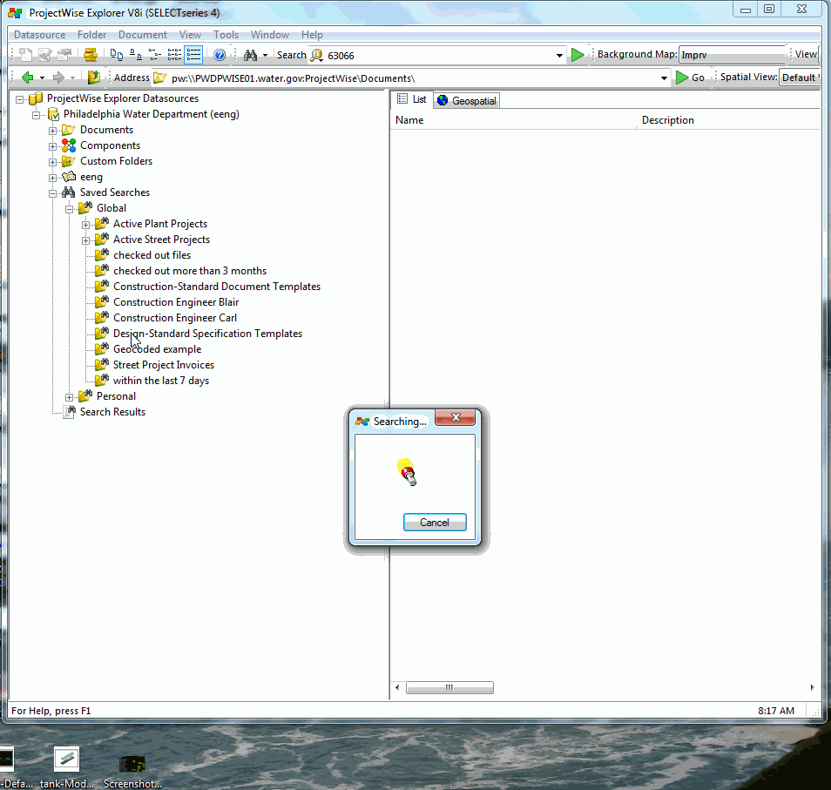Open the Address bar dropdown arrow

664,78
